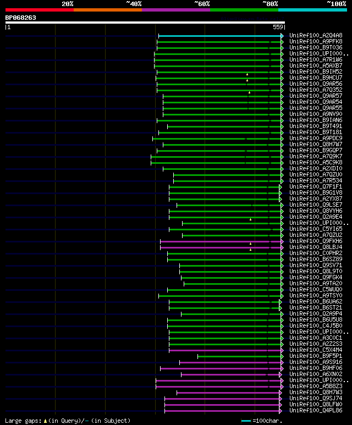Click the UniRef100_A7QZU2 label
Image resolution: width=352 pixels, height=425 pixels.
316,235
